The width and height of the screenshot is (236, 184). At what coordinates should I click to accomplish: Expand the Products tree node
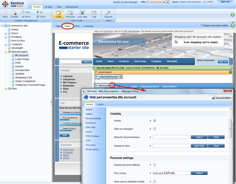[6, 37]
